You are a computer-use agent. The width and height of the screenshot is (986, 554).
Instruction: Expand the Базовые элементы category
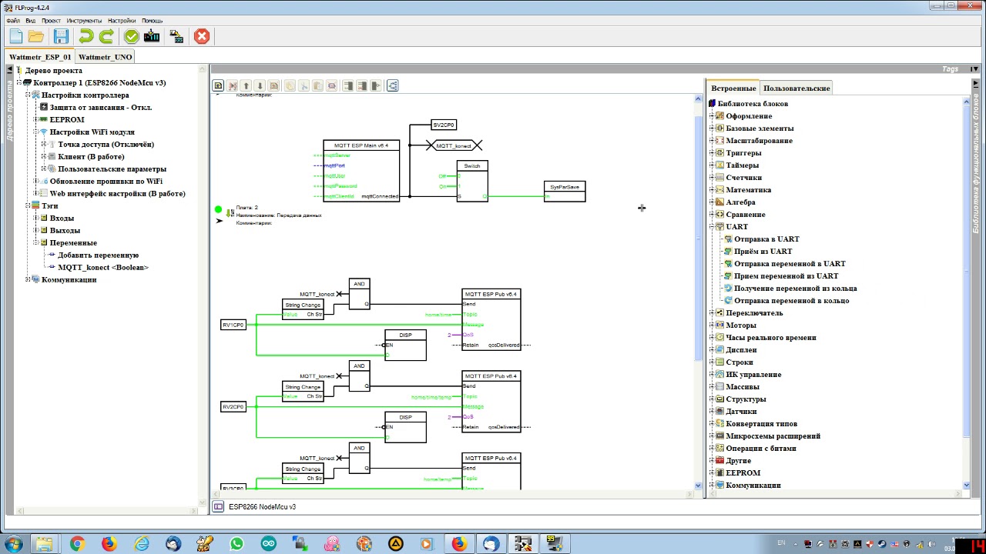coord(712,128)
